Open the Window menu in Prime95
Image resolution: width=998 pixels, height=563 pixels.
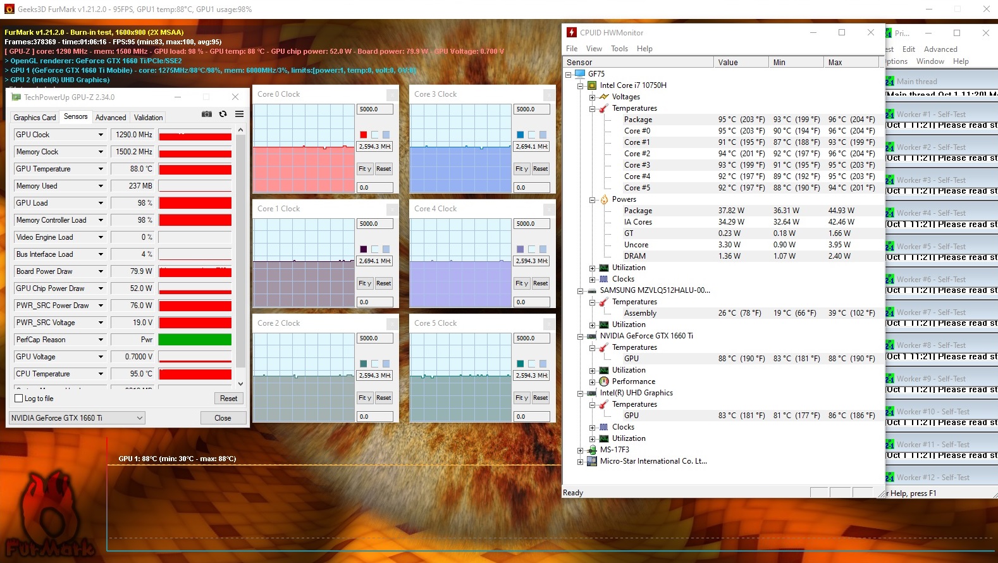(930, 61)
